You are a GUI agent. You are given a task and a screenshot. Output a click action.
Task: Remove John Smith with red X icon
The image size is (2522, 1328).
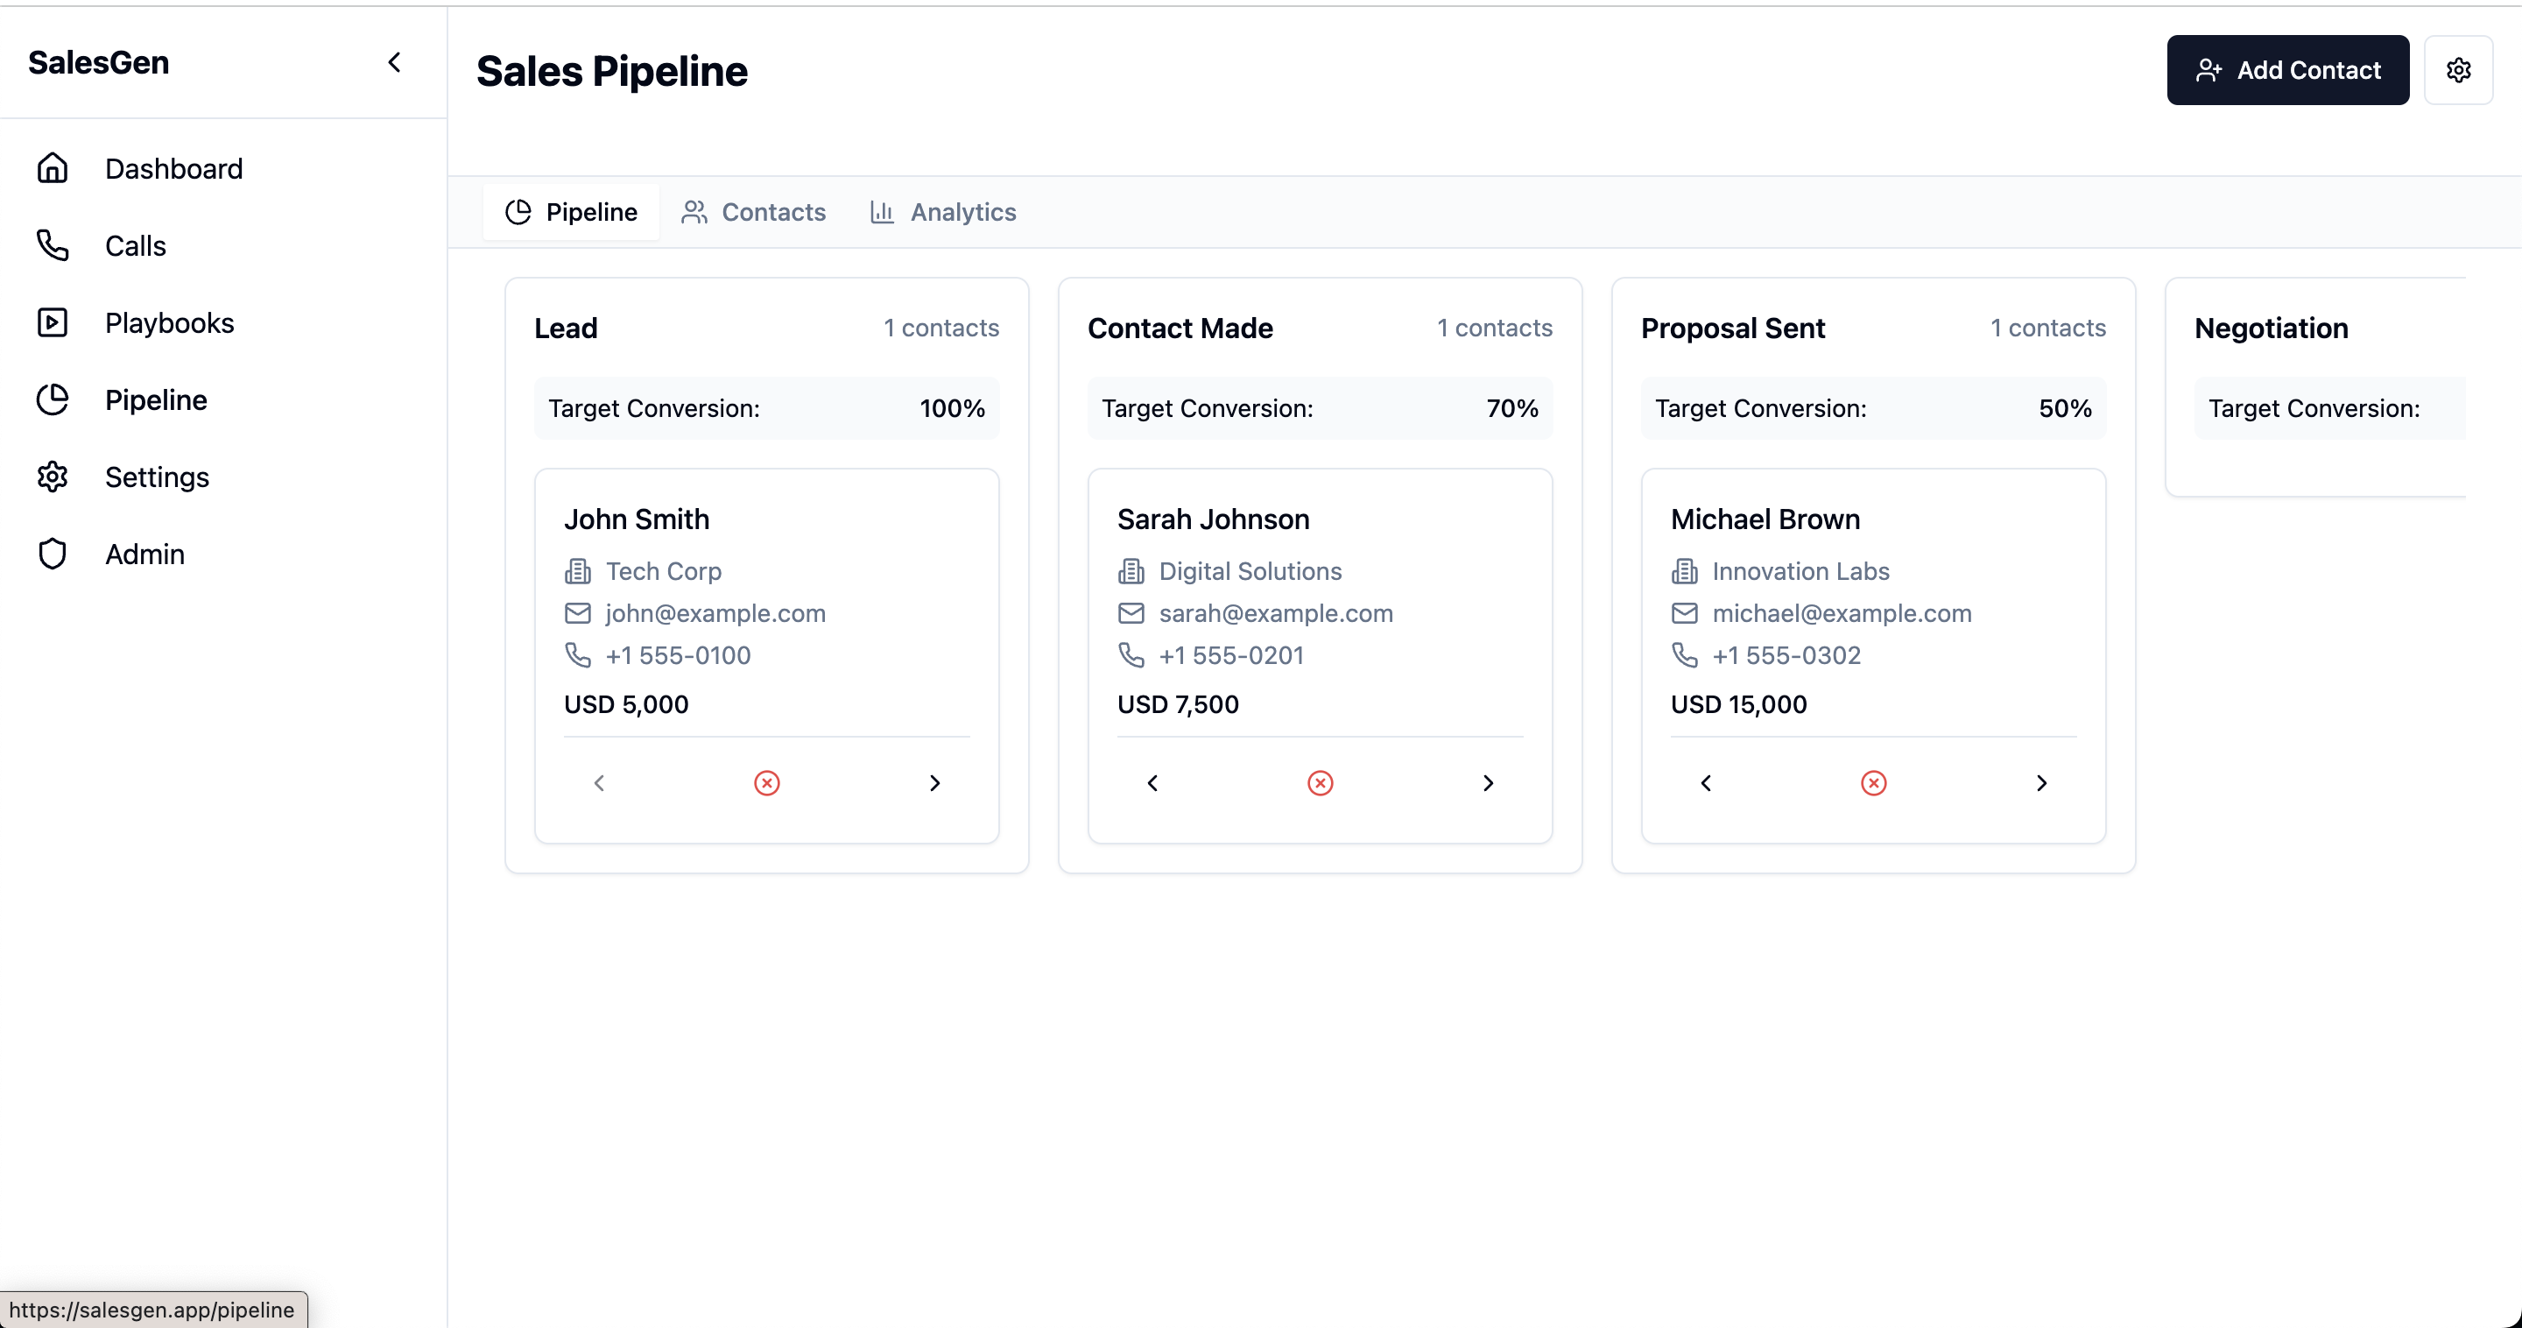tap(766, 782)
